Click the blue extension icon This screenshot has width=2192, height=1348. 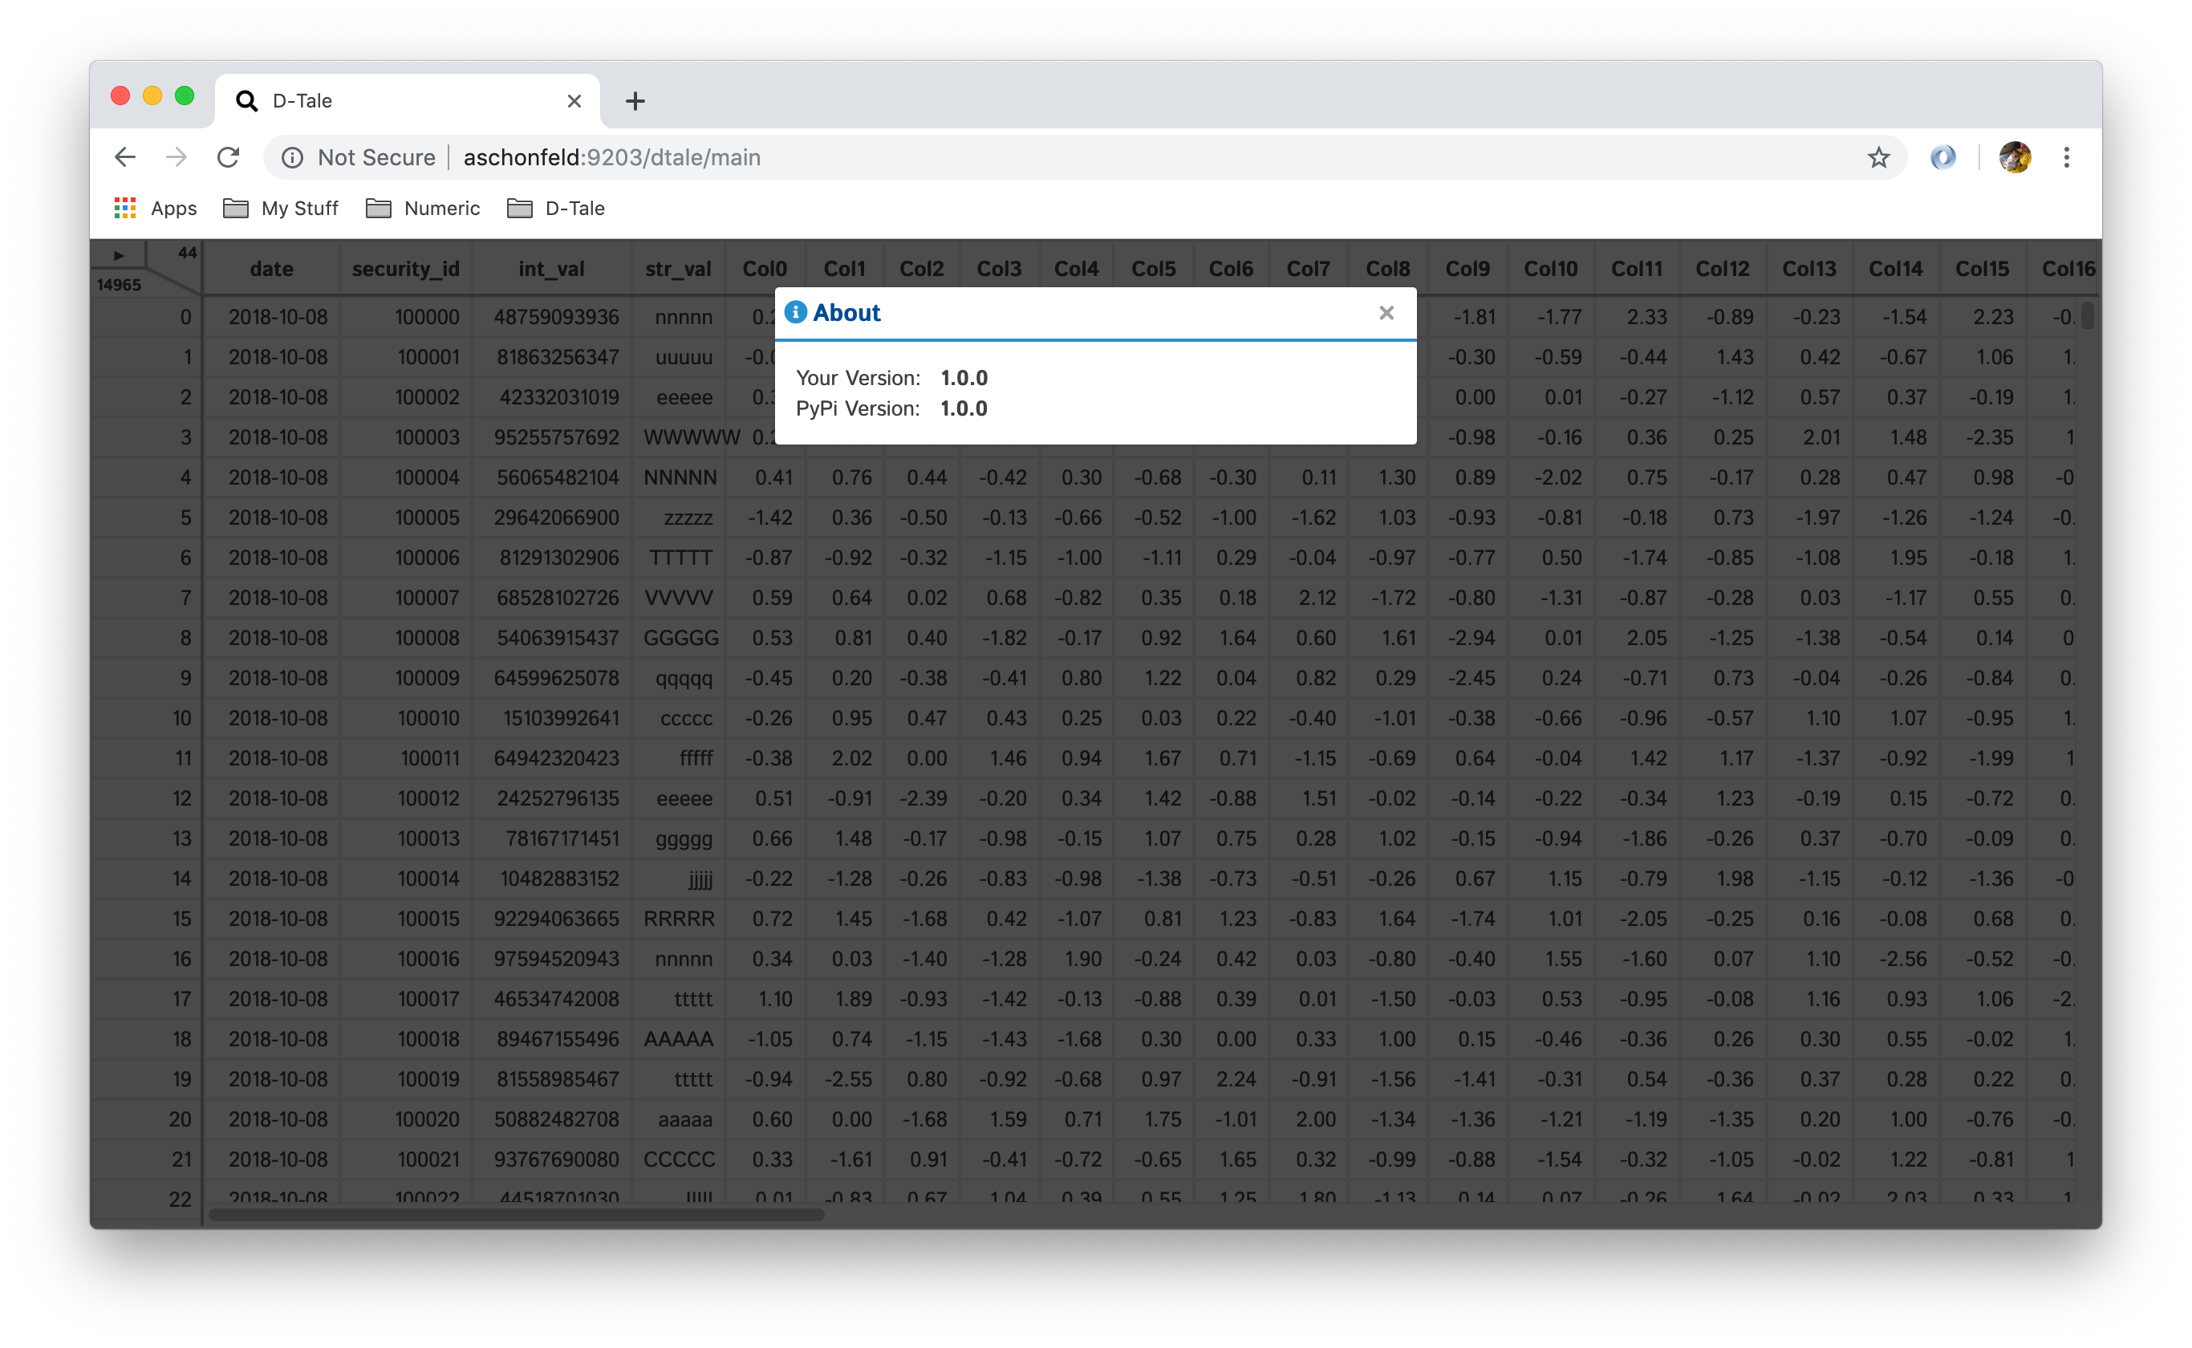point(1942,158)
